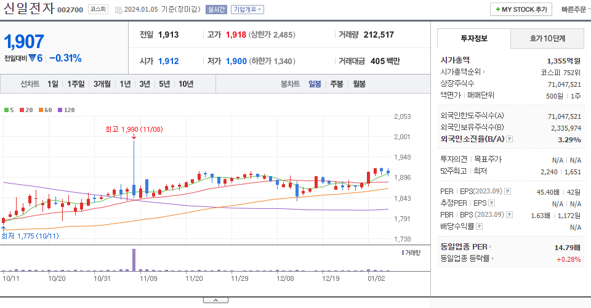Open the 빠른주문 menu

coord(575,9)
